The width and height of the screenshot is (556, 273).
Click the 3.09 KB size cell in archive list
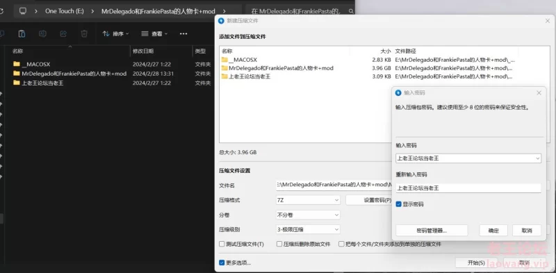[x=382, y=76]
